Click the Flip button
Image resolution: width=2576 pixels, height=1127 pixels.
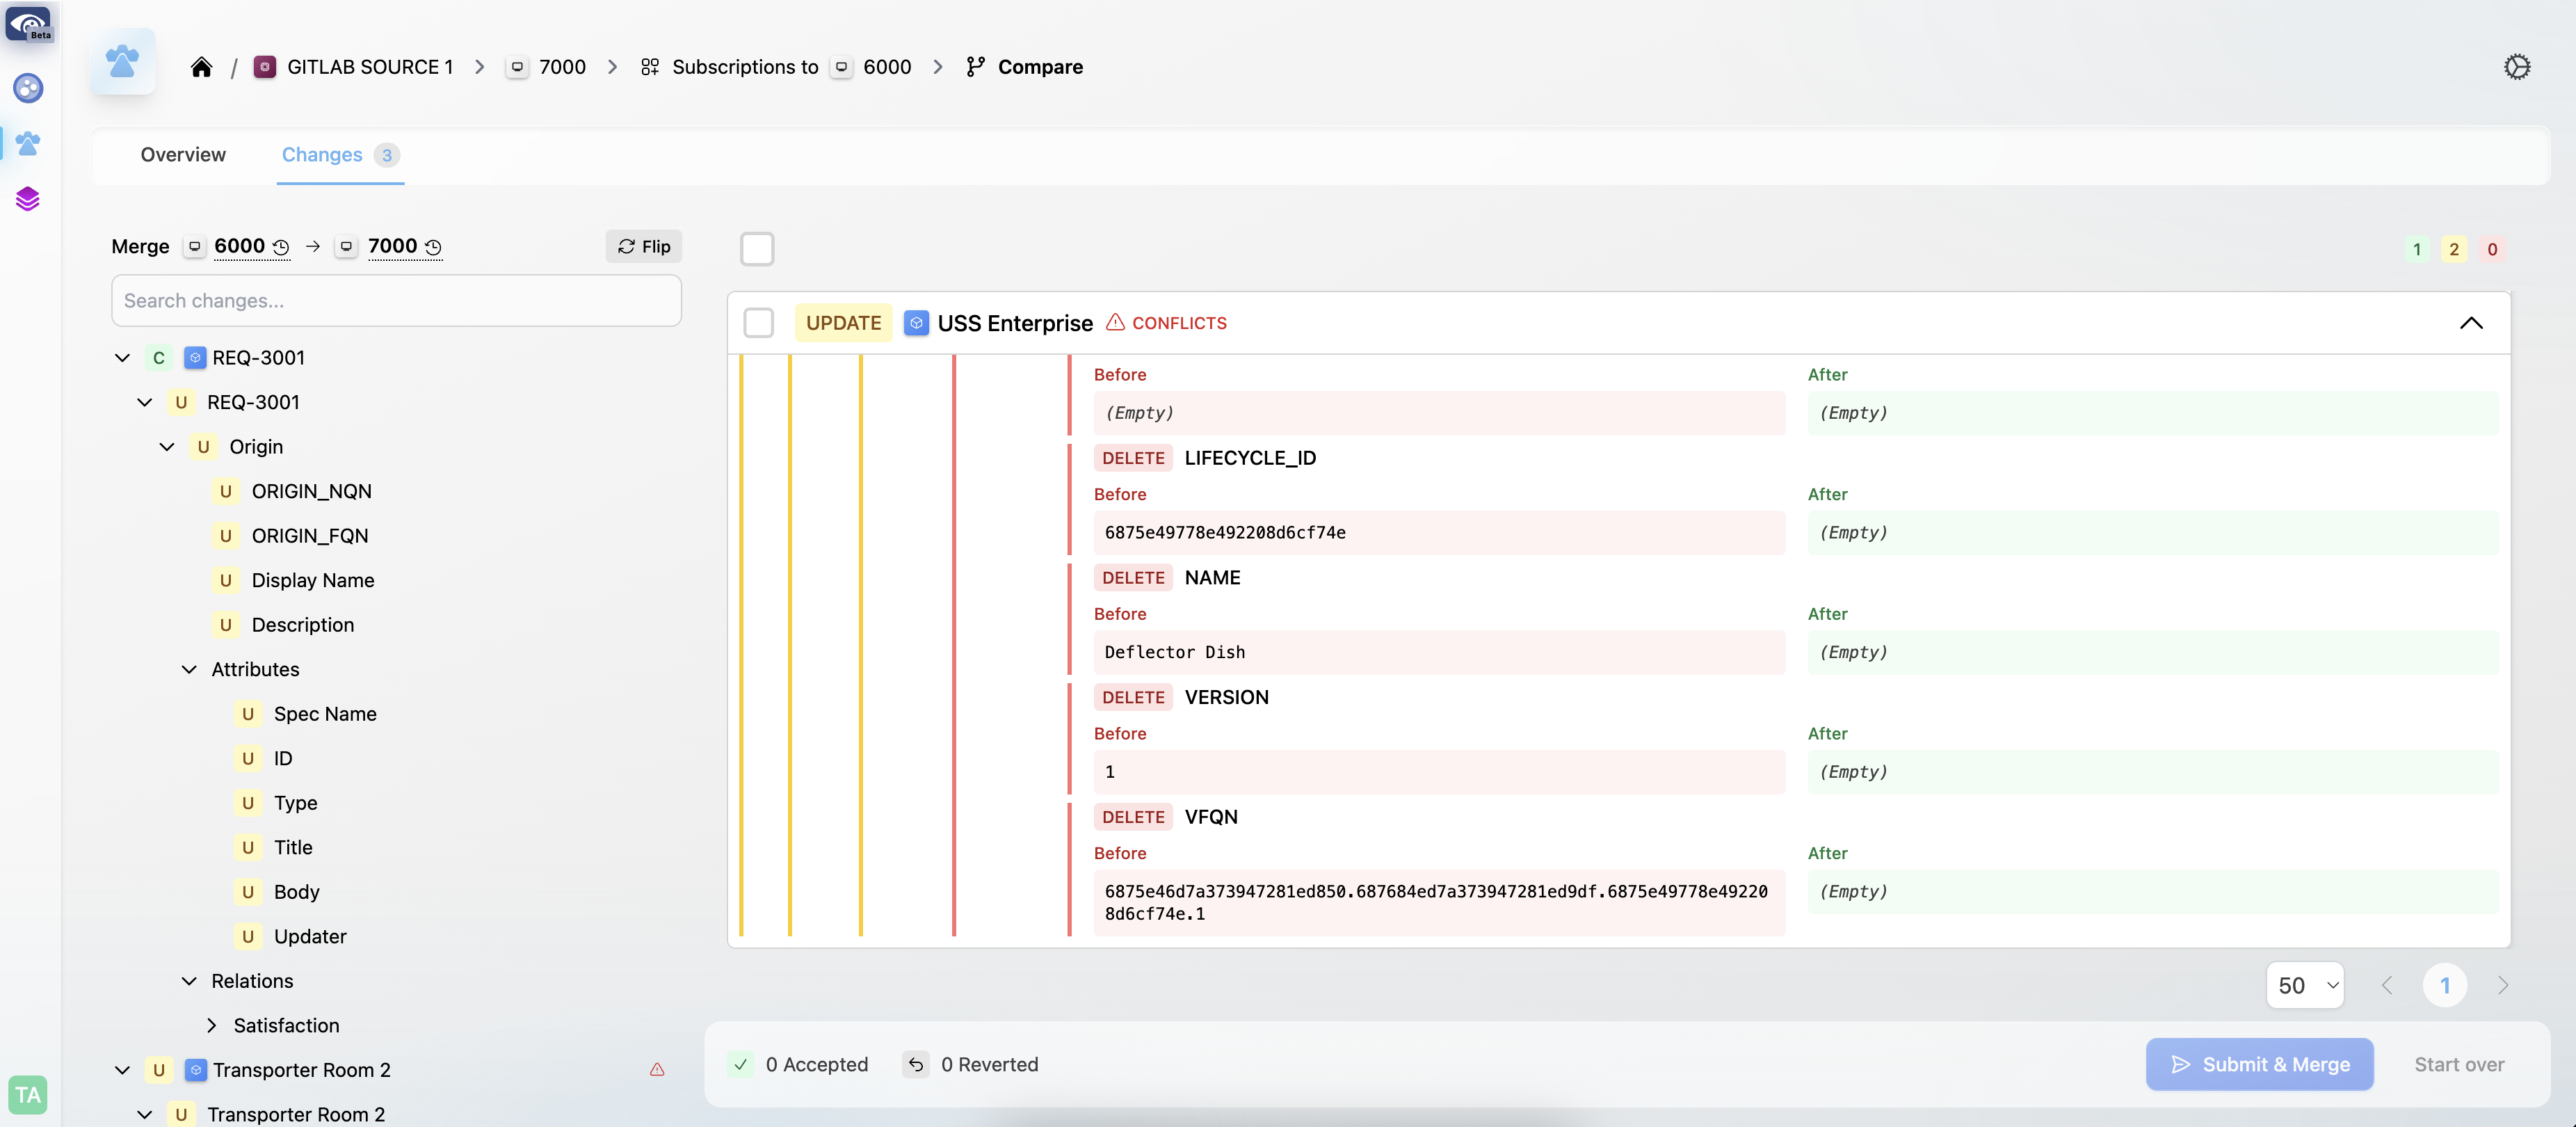(644, 247)
